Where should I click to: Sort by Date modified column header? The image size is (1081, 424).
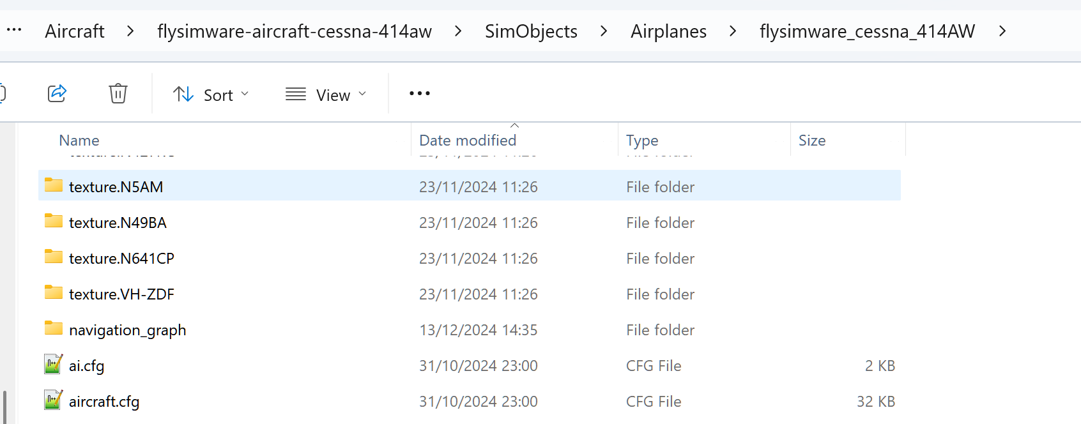tap(468, 140)
